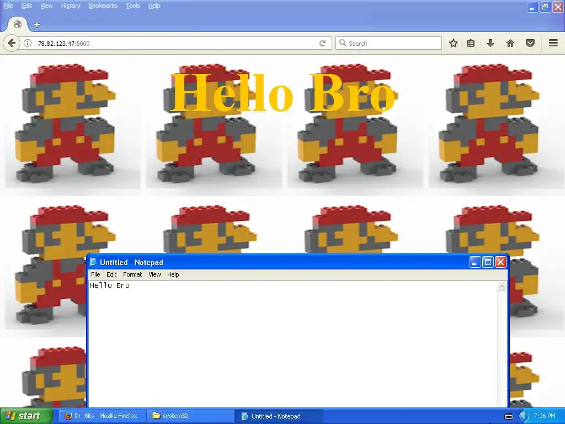565x424 pixels.
Task: Click Notepad text 'Hello Bro'
Action: coord(110,285)
